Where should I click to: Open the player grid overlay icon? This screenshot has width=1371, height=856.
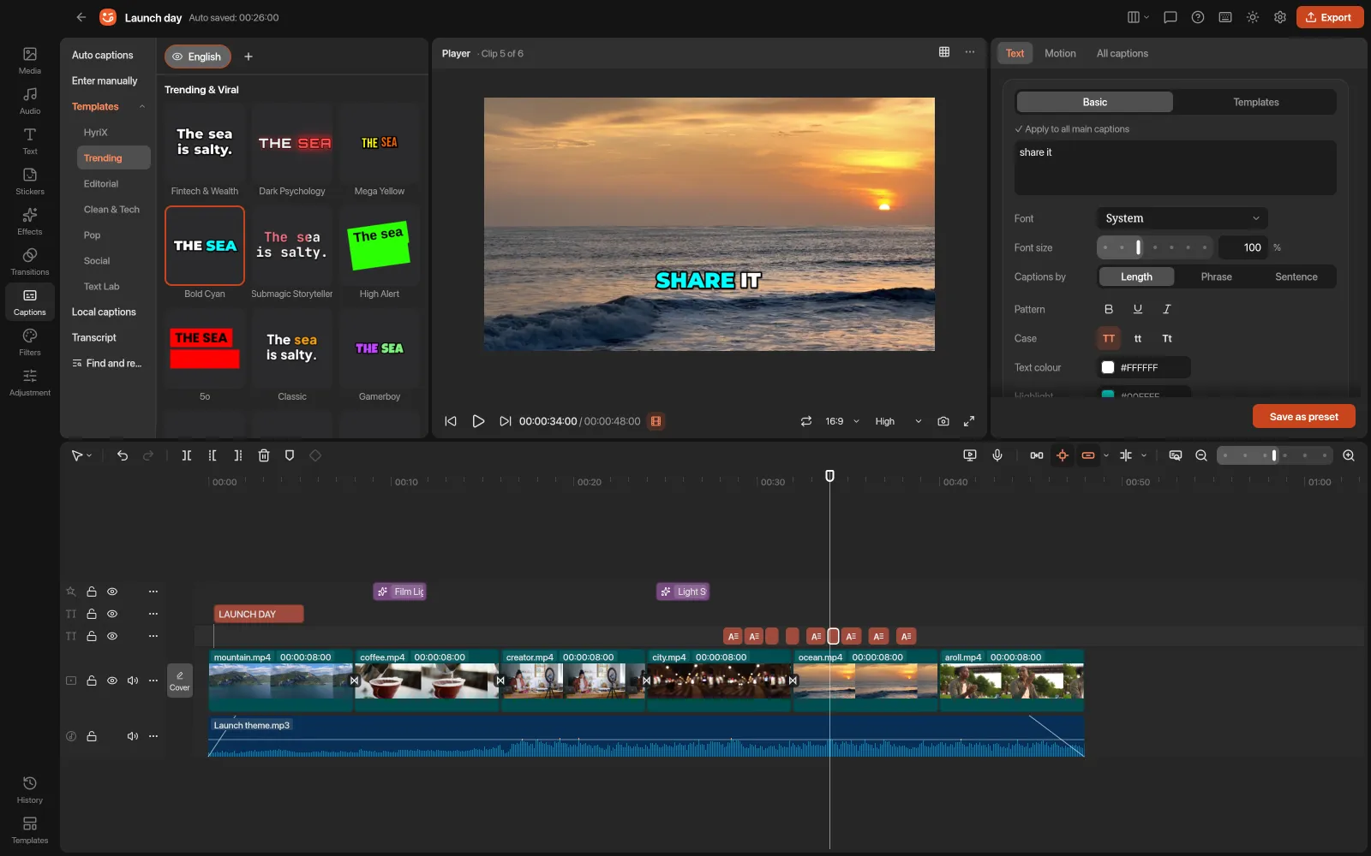click(944, 52)
